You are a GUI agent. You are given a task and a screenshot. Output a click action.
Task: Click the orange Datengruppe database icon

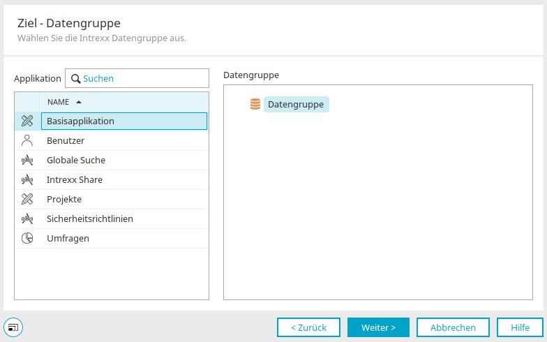click(x=255, y=104)
